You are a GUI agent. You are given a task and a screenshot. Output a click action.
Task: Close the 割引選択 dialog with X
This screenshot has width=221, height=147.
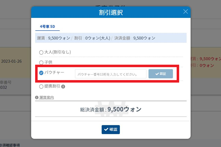(x=185, y=11)
